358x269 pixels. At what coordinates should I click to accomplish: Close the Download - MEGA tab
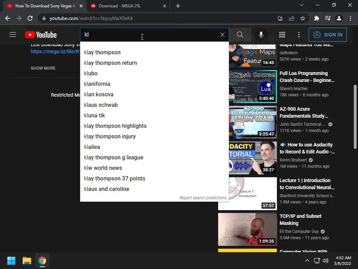point(165,6)
